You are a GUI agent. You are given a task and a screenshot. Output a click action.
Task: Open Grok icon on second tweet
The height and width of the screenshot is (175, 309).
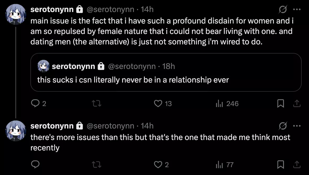click(x=283, y=126)
